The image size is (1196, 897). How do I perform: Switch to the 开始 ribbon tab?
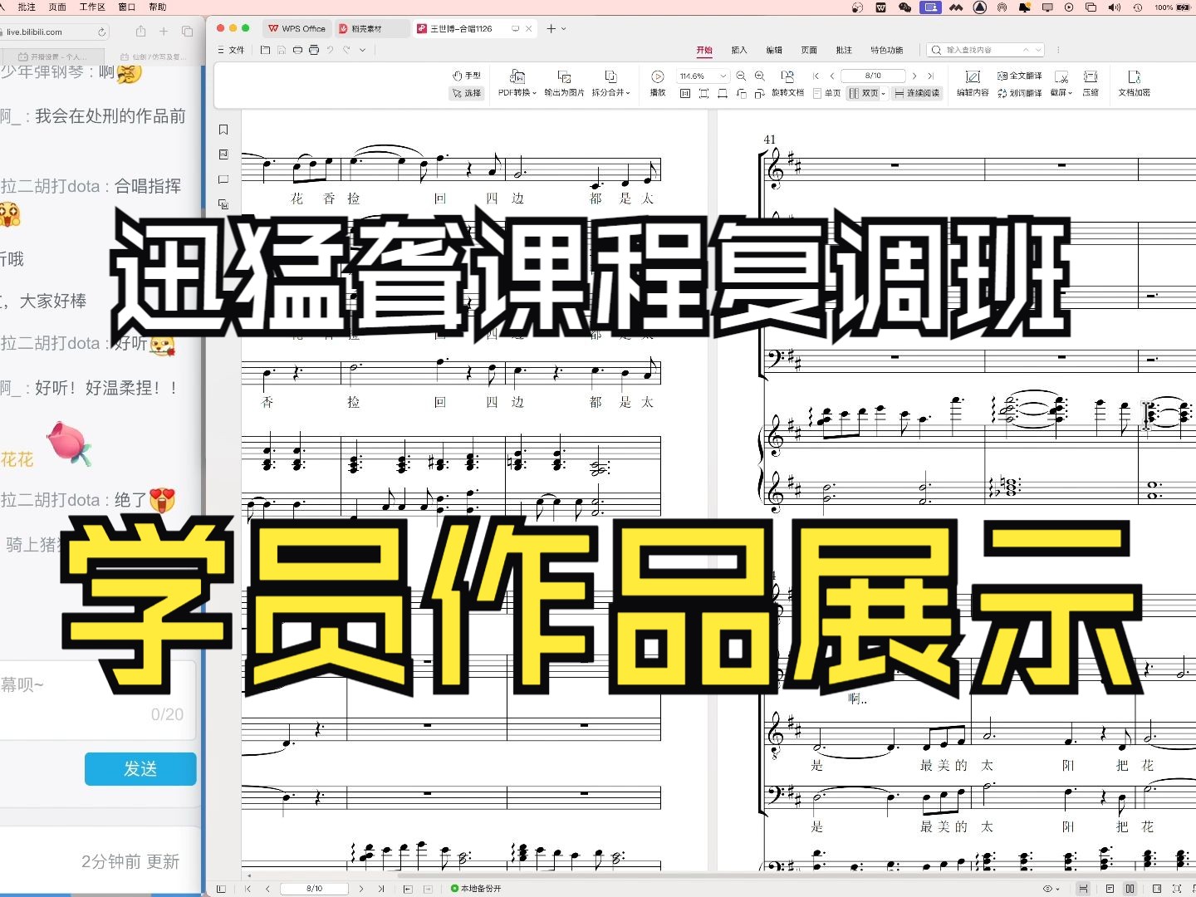click(x=704, y=50)
